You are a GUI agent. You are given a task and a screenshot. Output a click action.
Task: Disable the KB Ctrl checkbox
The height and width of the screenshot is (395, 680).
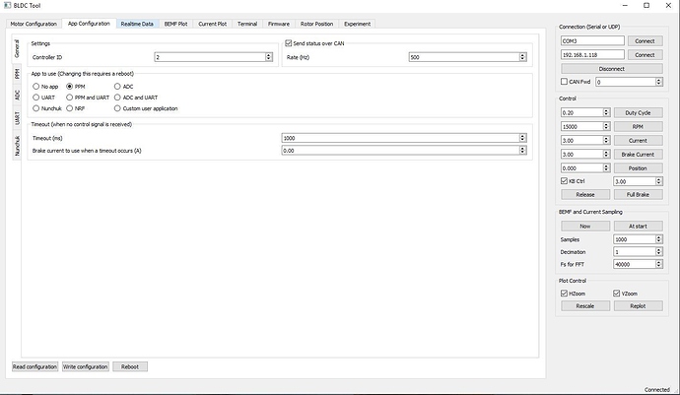pyautogui.click(x=564, y=181)
